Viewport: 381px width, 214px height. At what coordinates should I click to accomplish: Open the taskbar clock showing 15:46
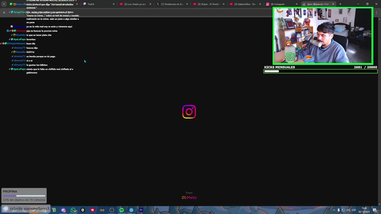[364, 210]
